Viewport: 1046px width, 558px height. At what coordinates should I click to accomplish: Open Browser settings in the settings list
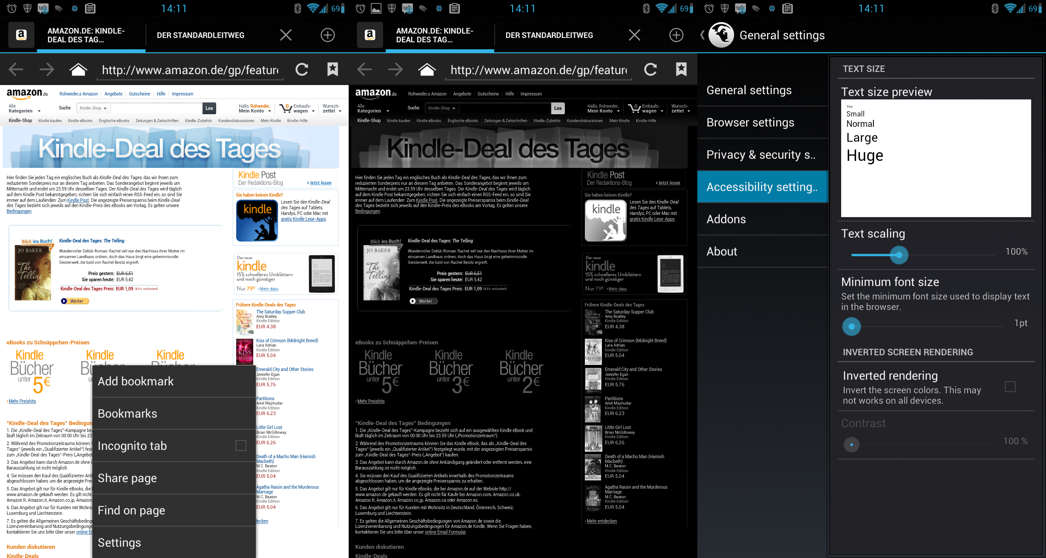tap(763, 122)
